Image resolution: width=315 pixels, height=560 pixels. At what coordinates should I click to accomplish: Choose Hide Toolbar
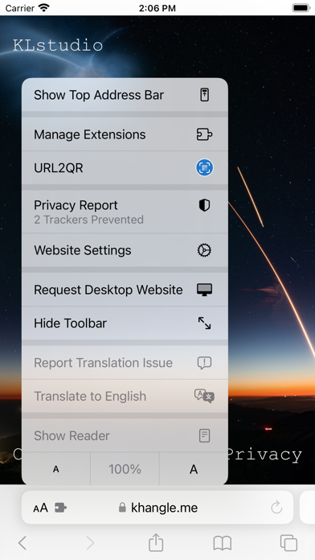pyautogui.click(x=125, y=323)
